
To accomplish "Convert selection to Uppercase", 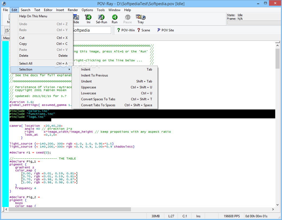I will (115, 87).
